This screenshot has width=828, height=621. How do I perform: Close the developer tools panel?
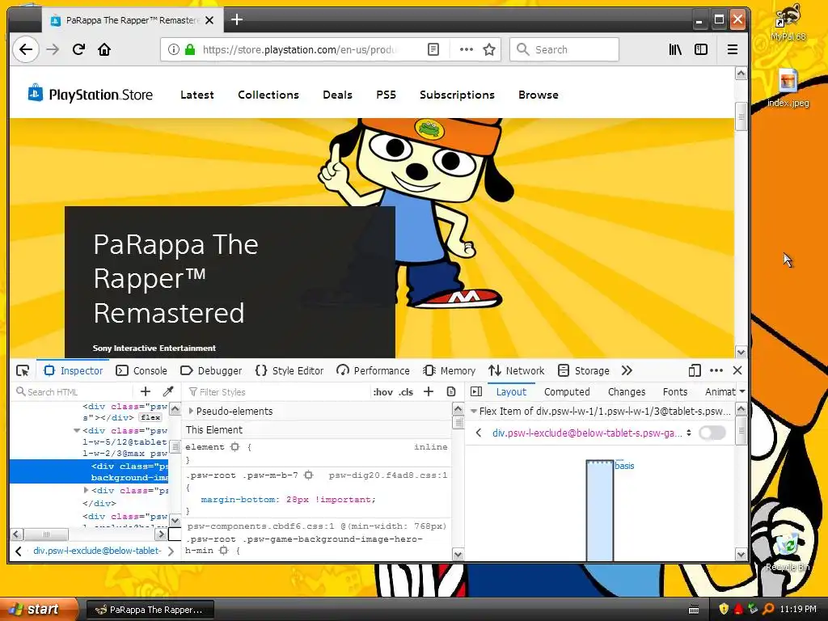737,370
